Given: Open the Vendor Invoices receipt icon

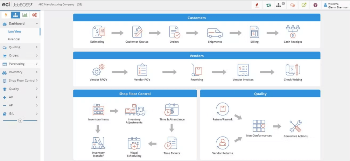Looking at the screenshot, I should pos(243,70).
